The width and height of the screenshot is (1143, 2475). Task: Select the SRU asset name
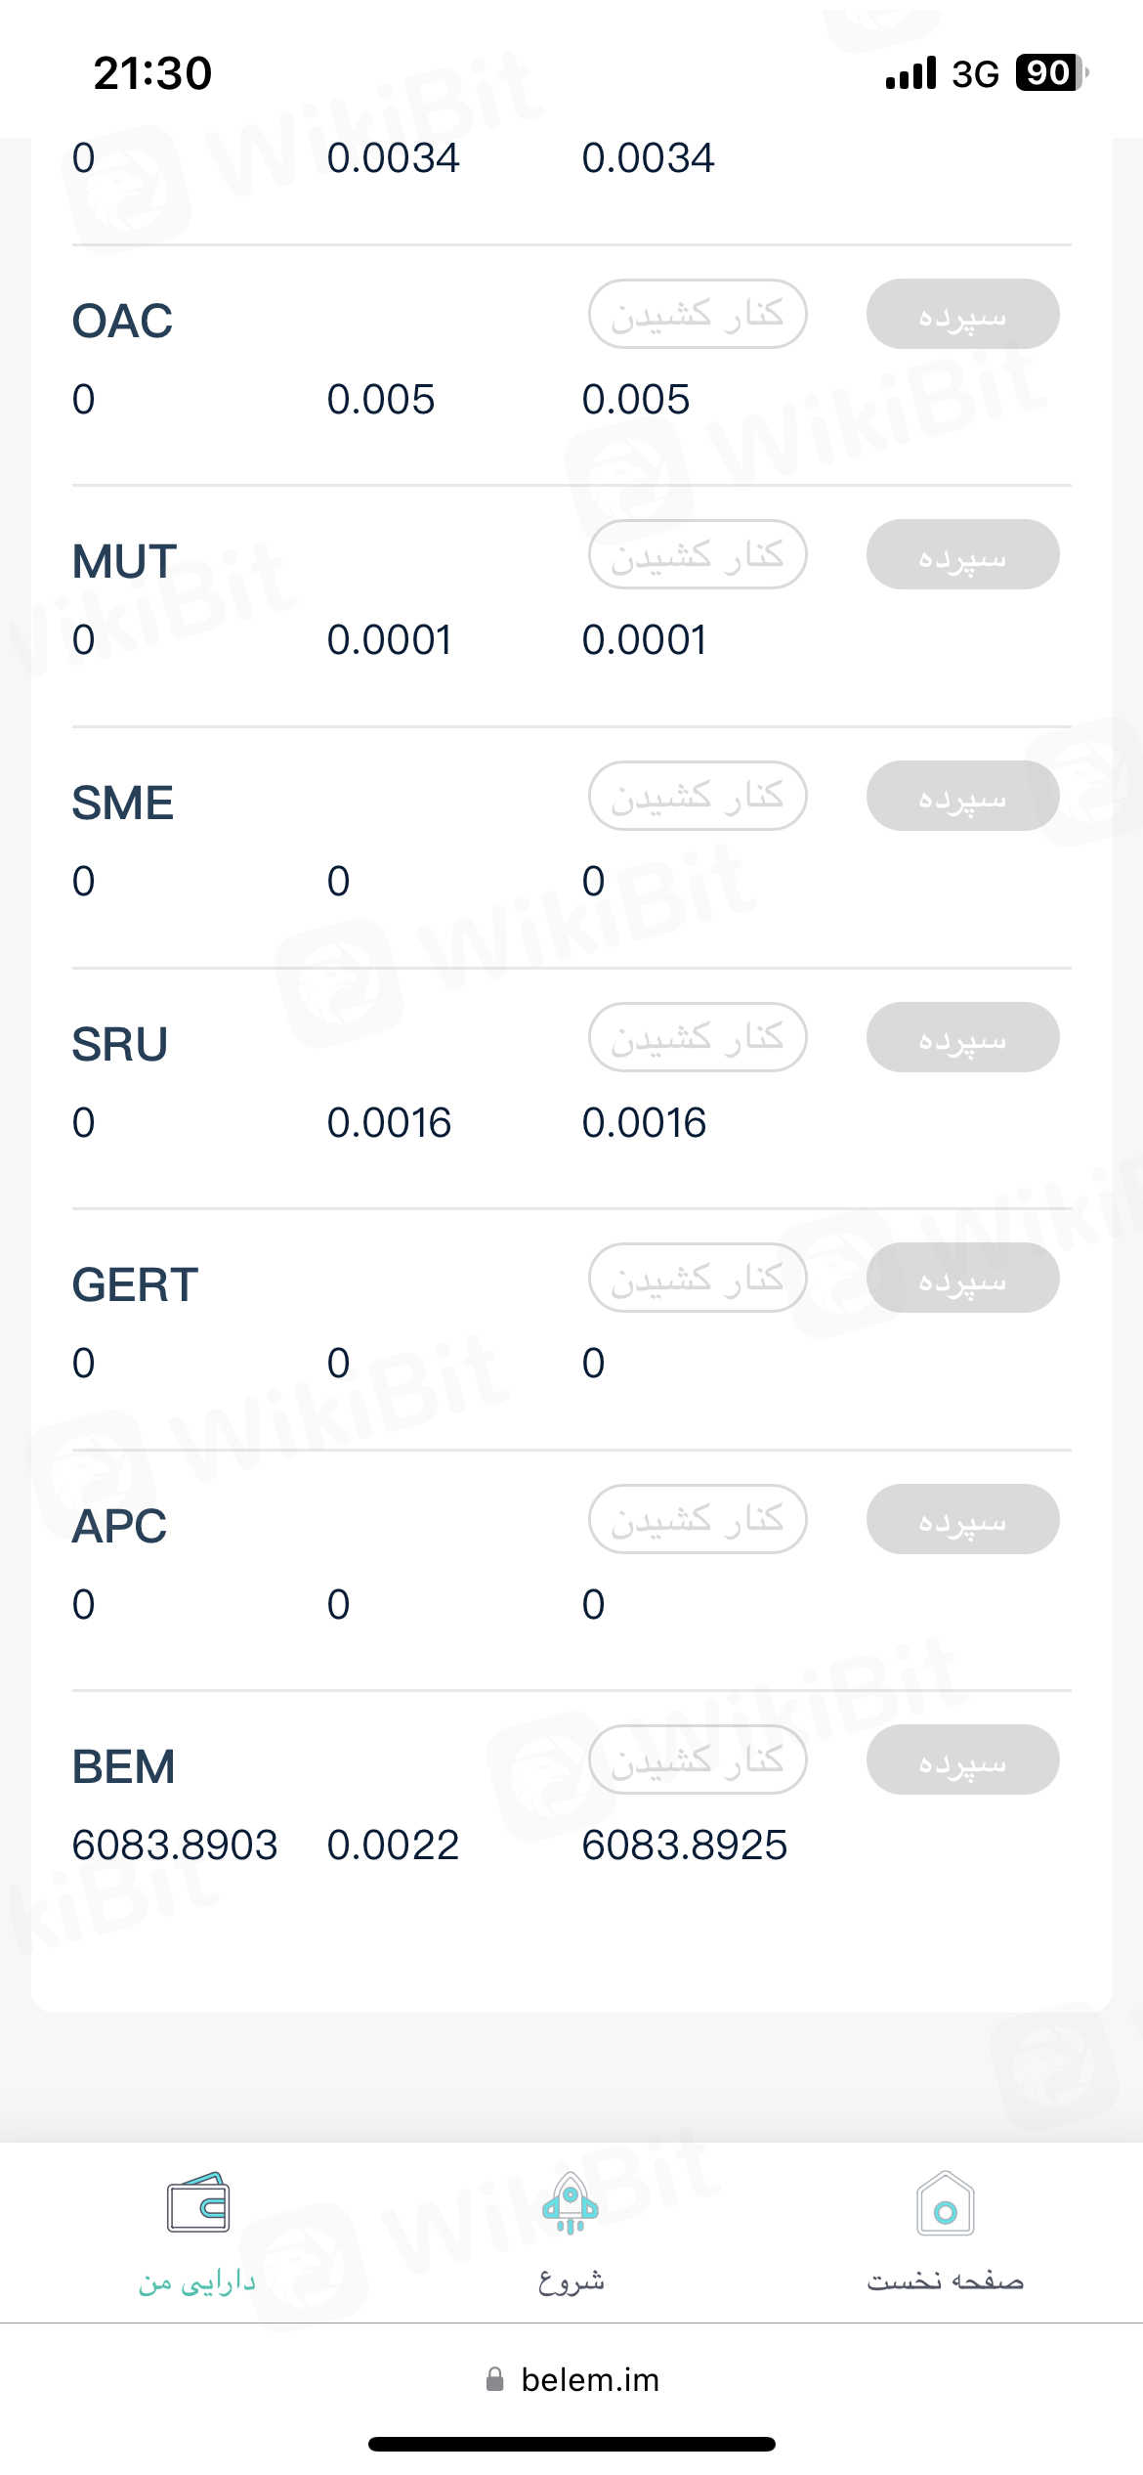tap(120, 1044)
